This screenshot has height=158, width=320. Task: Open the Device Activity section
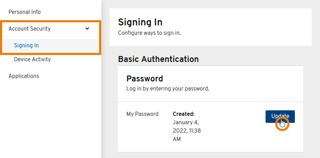click(32, 60)
